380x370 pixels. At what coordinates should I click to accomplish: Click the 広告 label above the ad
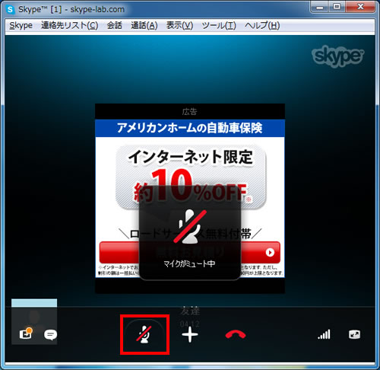(189, 112)
